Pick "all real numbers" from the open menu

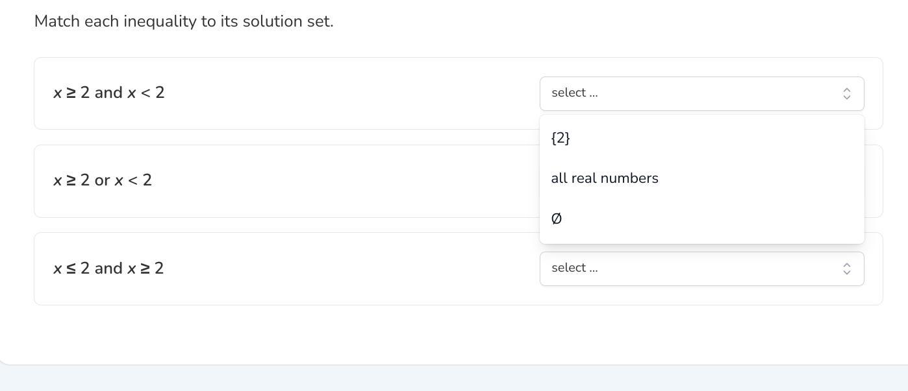(605, 178)
